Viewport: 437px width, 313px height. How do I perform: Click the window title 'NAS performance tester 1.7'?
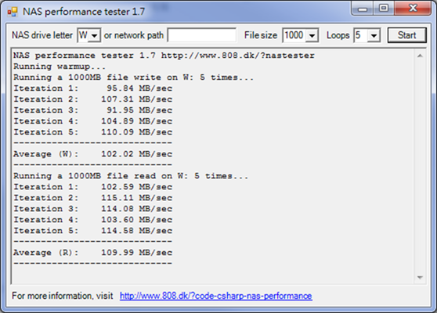pos(84,12)
